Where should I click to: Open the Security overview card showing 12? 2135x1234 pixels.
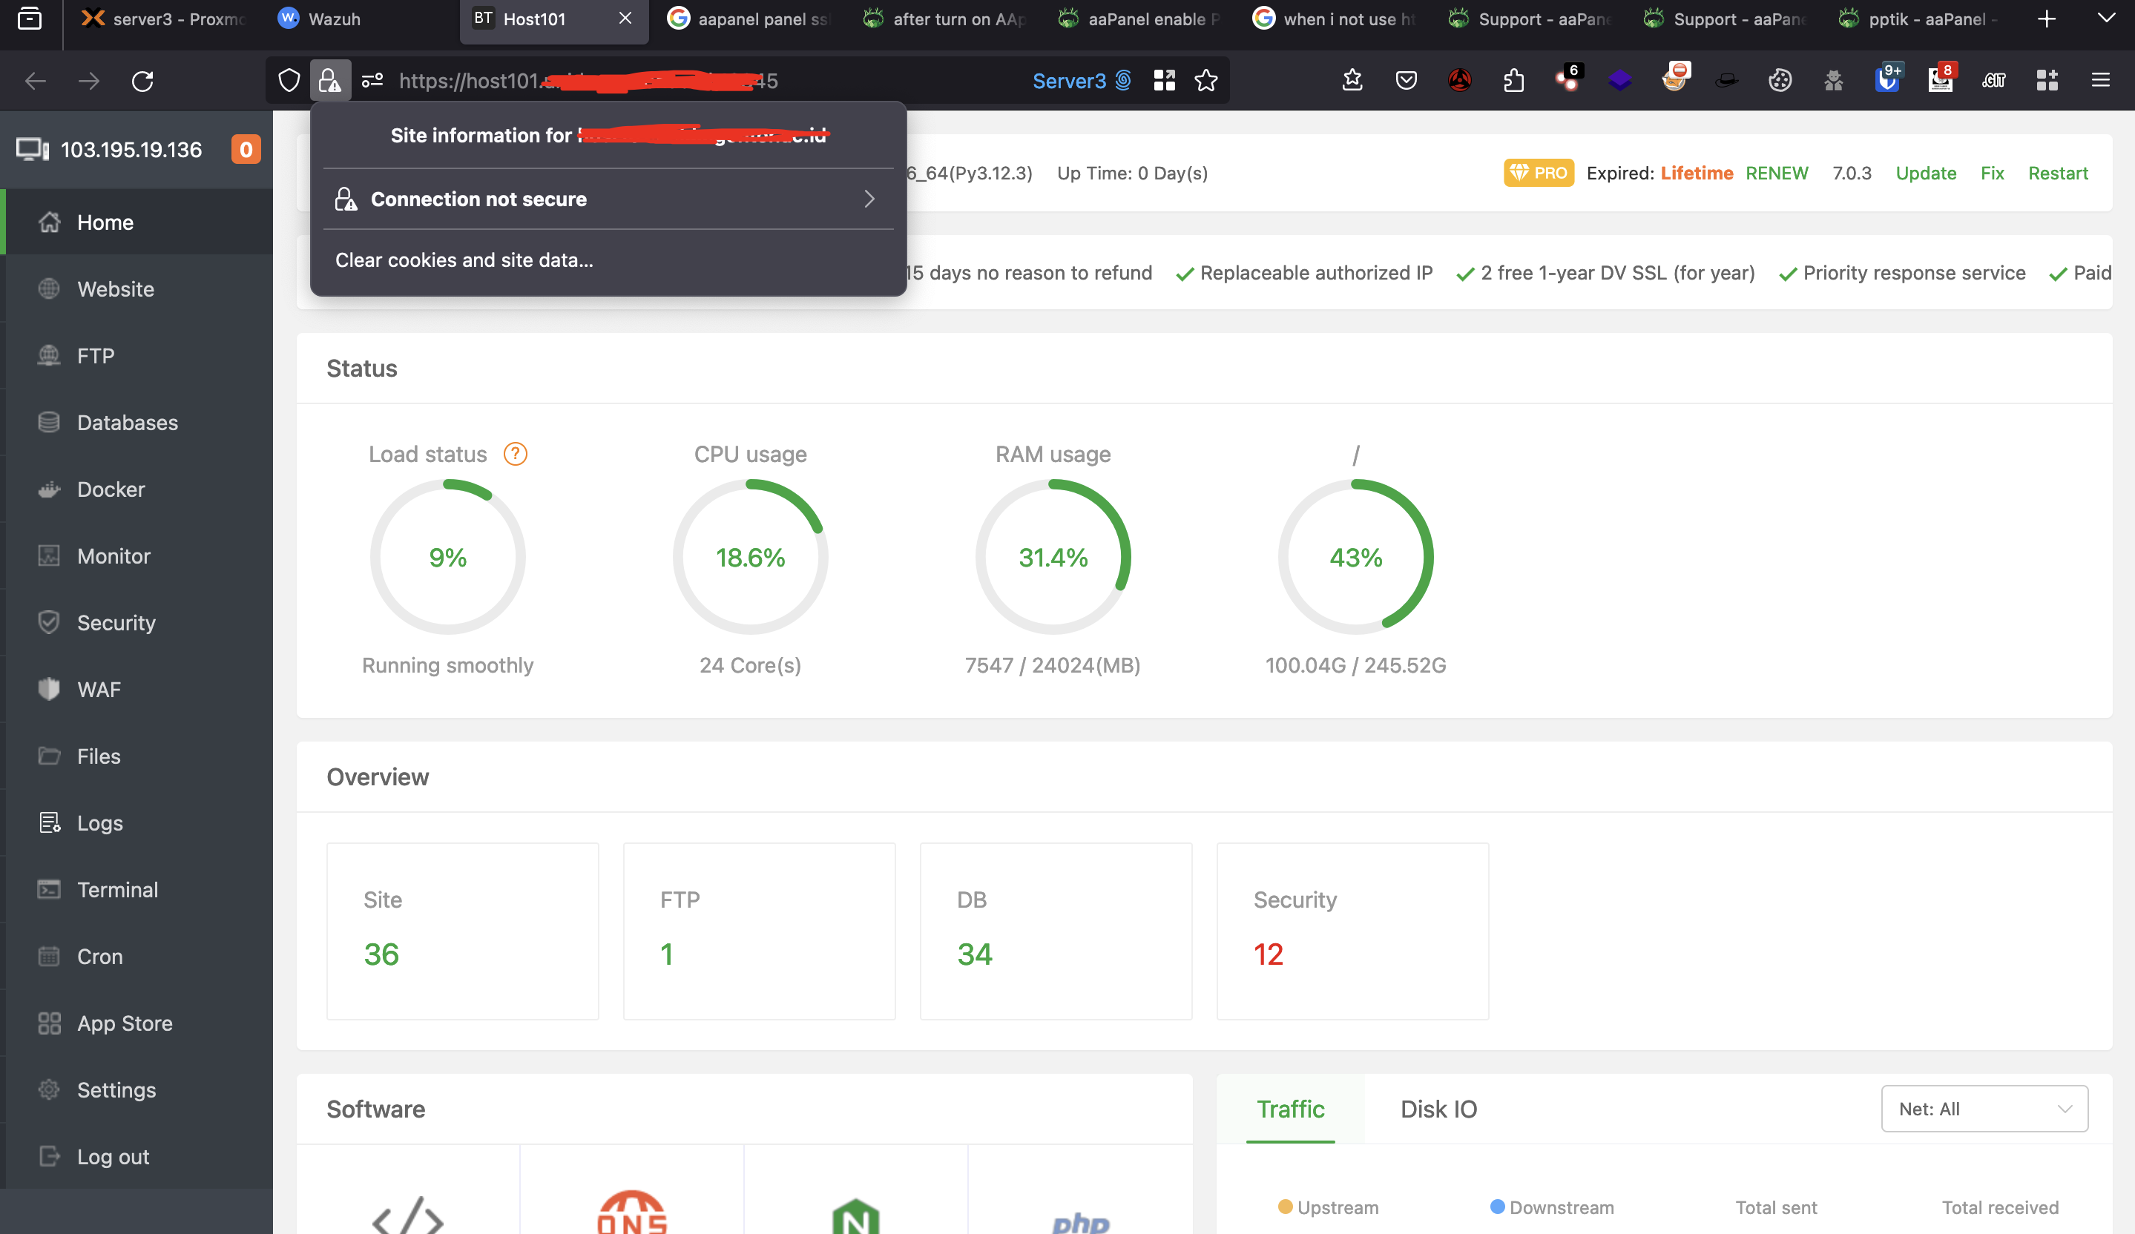click(1352, 930)
